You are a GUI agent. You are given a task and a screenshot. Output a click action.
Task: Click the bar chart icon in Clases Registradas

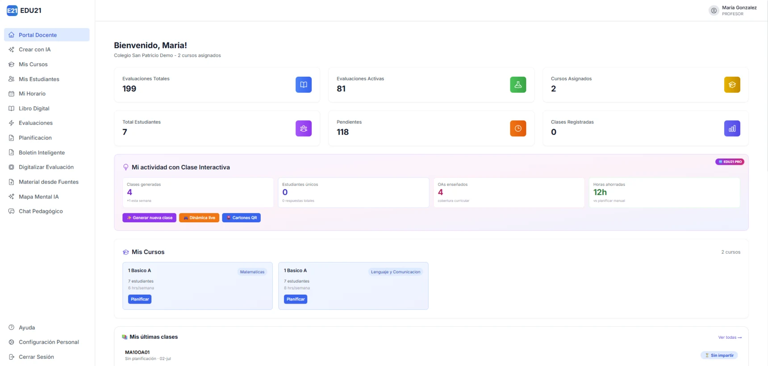(732, 129)
